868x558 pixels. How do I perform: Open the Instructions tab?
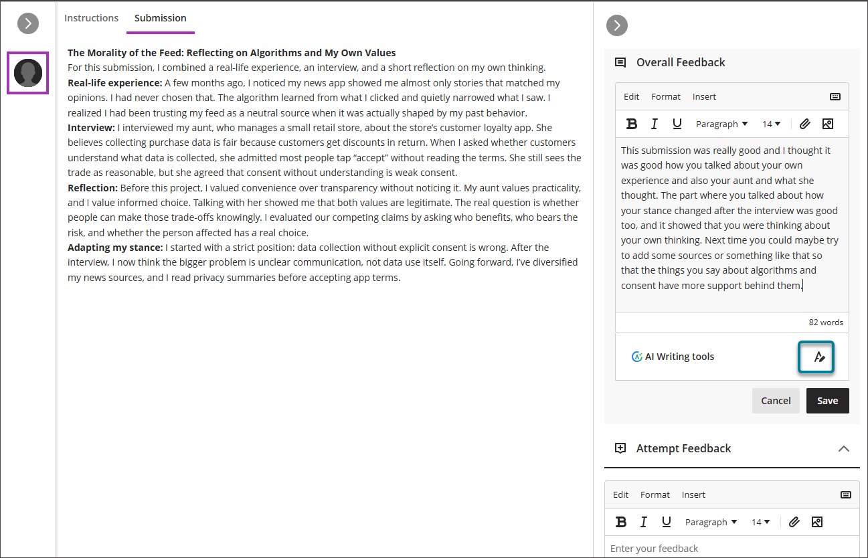91,18
